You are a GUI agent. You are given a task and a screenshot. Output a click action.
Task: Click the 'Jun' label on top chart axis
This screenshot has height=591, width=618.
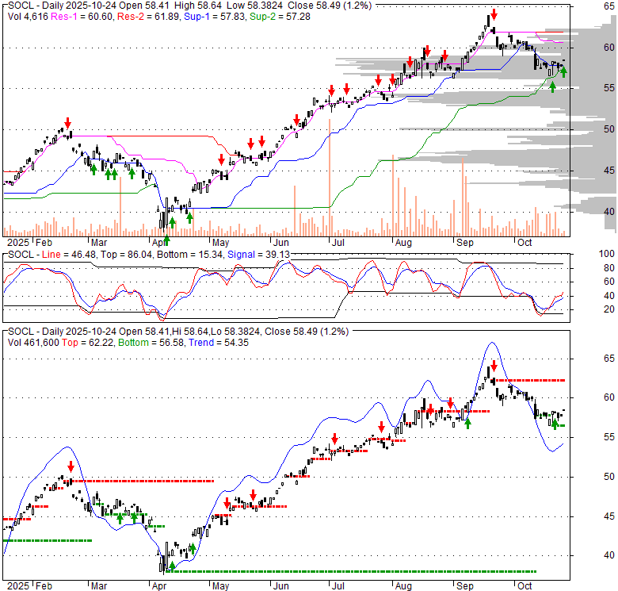click(x=281, y=243)
